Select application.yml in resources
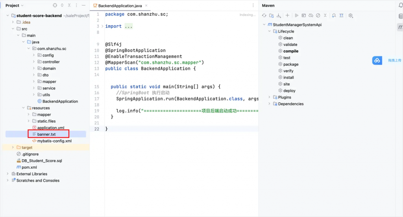The width and height of the screenshot is (403, 217). [x=50, y=128]
